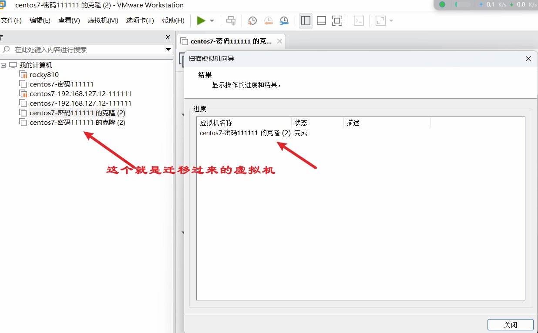Viewport: 538px width, 333px height.
Task: Open the library search filter dropdown arrow
Action: coord(168,50)
